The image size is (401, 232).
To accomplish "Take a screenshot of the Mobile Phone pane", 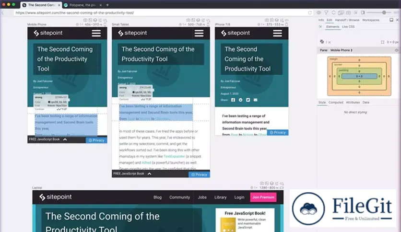I will tap(85, 20).
